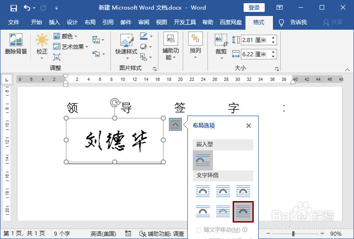Switch to the 帮助 tab
The image size is (354, 239).
pos(208,22)
